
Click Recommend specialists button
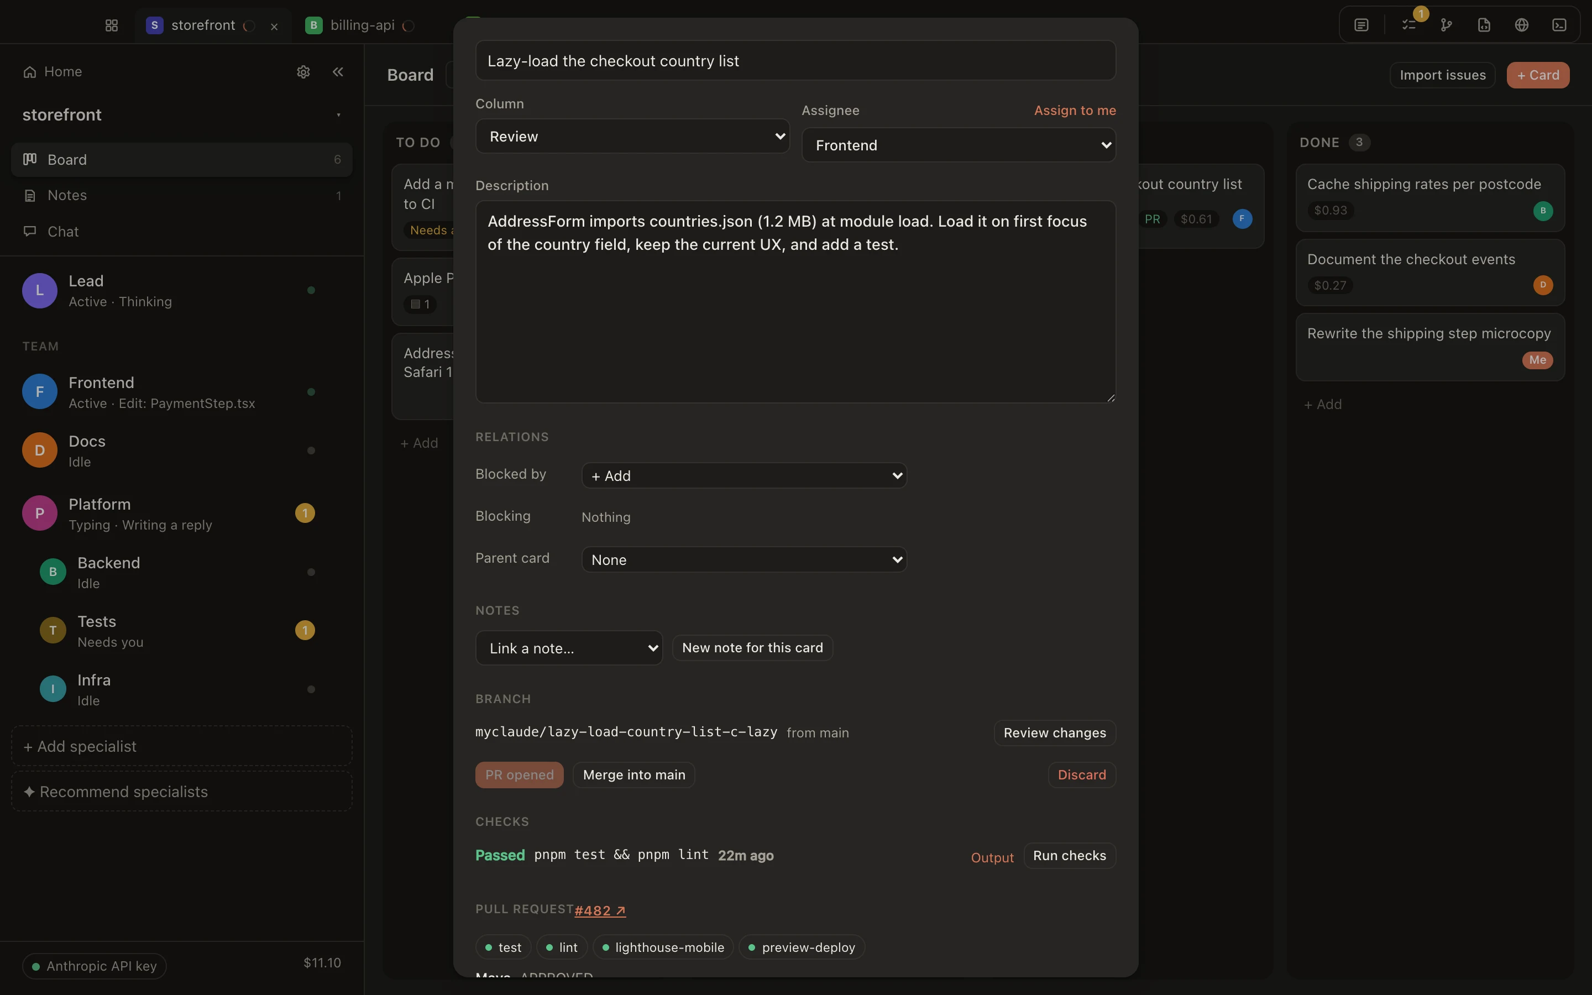click(181, 792)
